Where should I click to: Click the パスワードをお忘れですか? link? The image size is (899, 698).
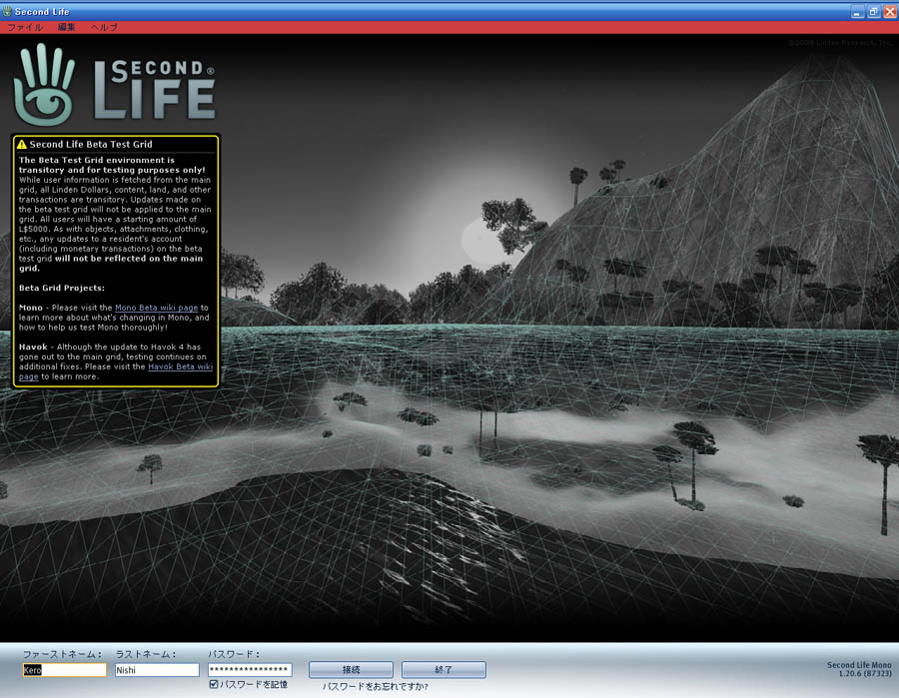point(375,686)
